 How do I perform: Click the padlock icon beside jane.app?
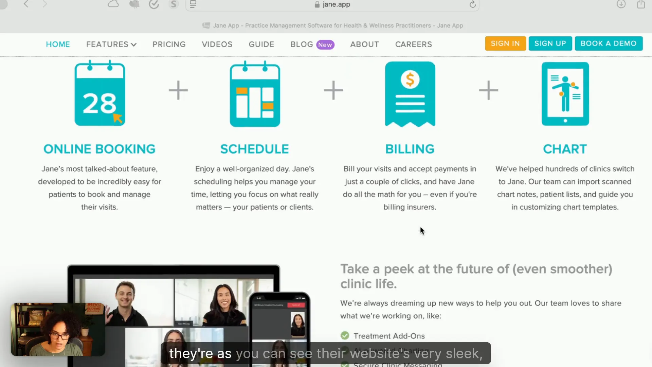point(317,4)
